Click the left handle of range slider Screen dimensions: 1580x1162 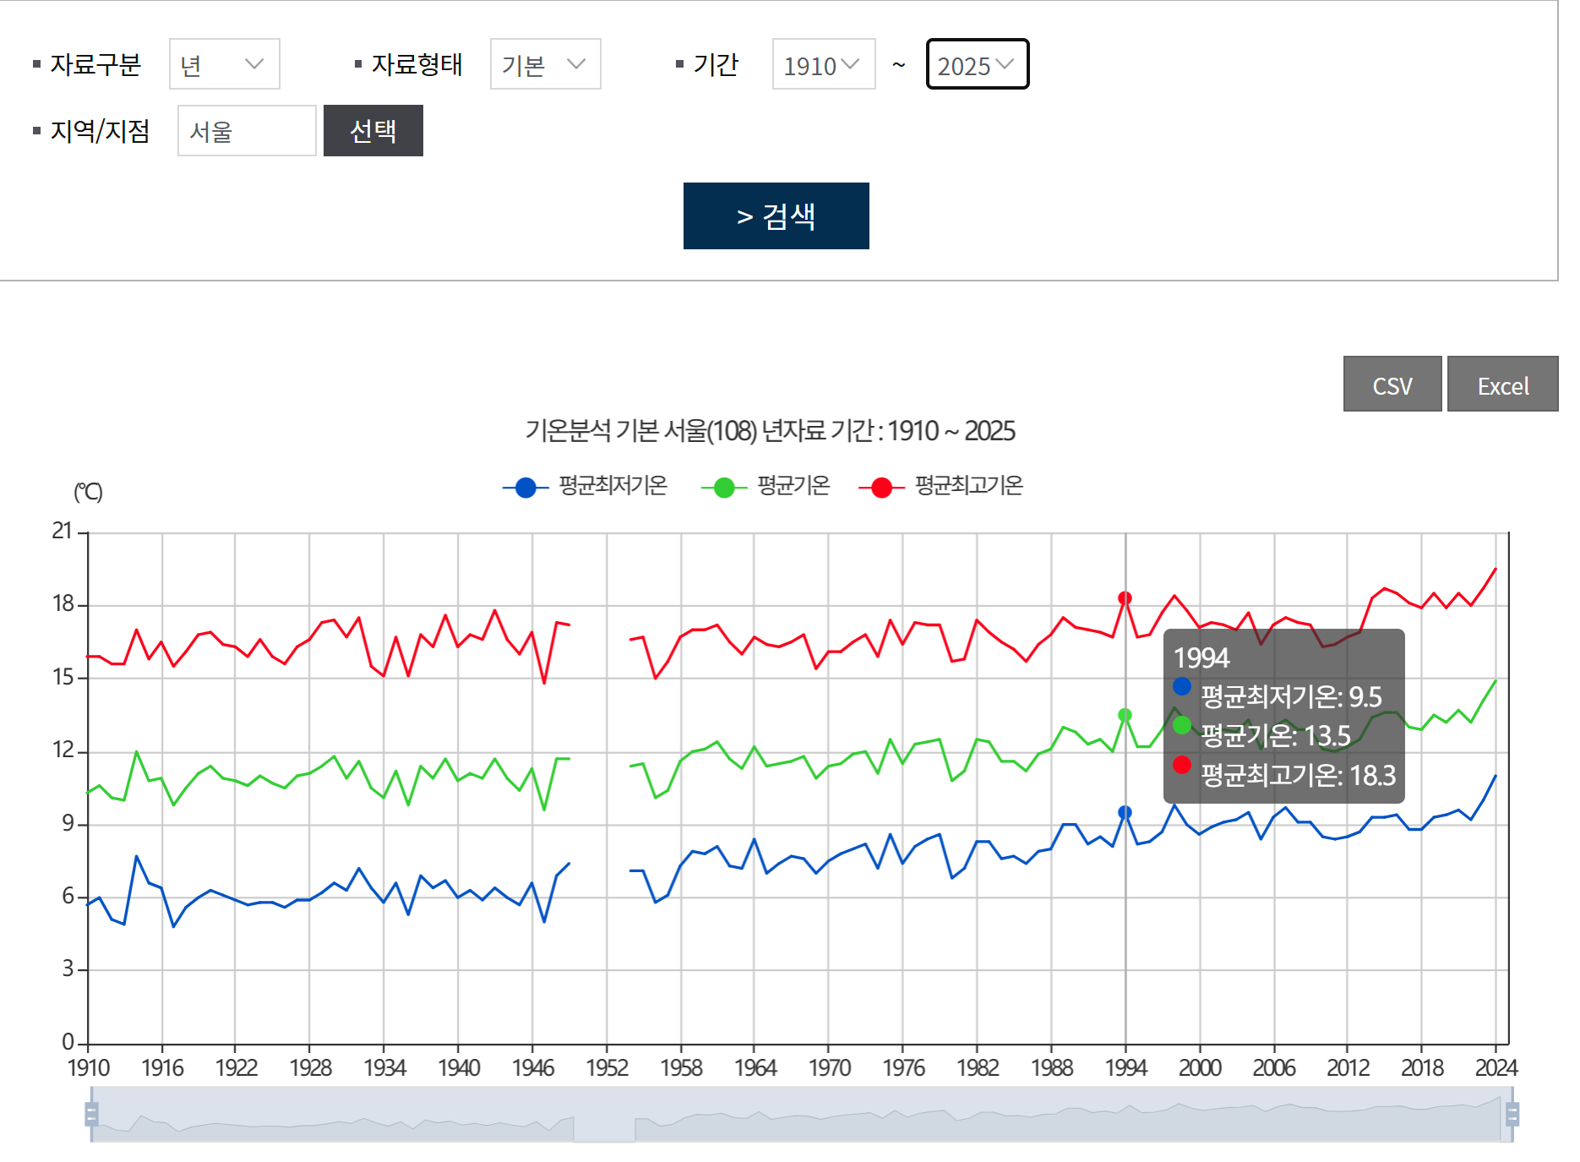click(91, 1114)
